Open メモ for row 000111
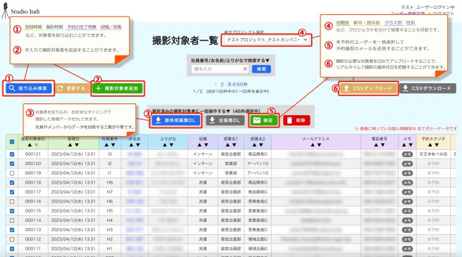Screen dimensions: 462x257 pos(407,248)
